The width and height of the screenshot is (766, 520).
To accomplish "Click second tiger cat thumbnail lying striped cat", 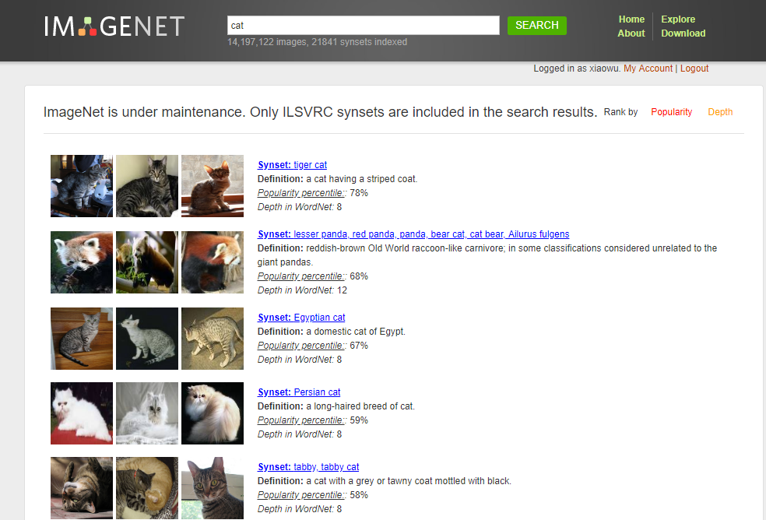I will pyautogui.click(x=147, y=186).
